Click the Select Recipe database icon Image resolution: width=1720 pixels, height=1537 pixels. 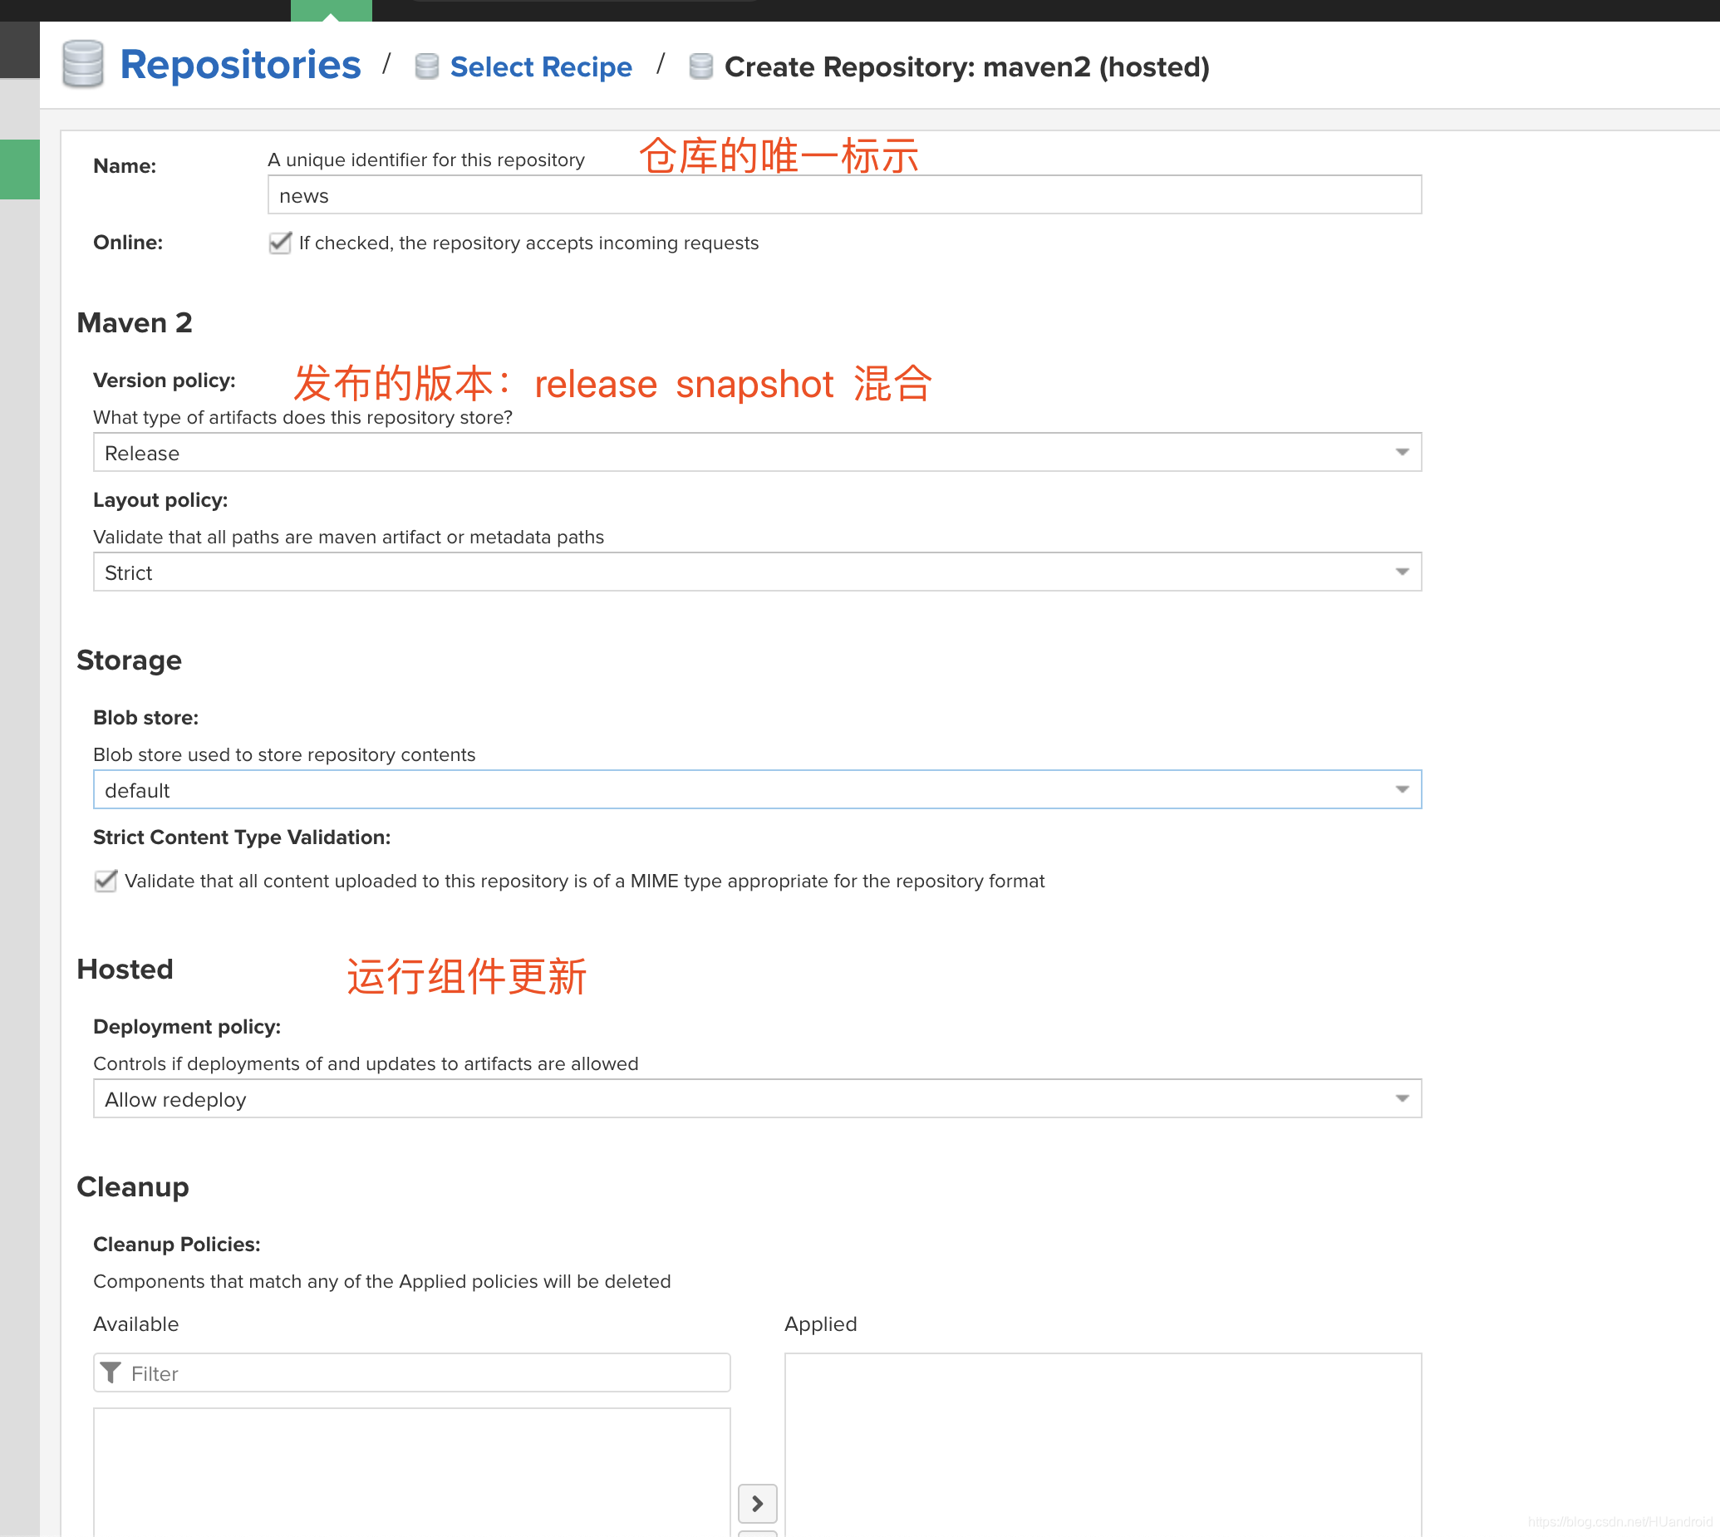pyautogui.click(x=426, y=66)
